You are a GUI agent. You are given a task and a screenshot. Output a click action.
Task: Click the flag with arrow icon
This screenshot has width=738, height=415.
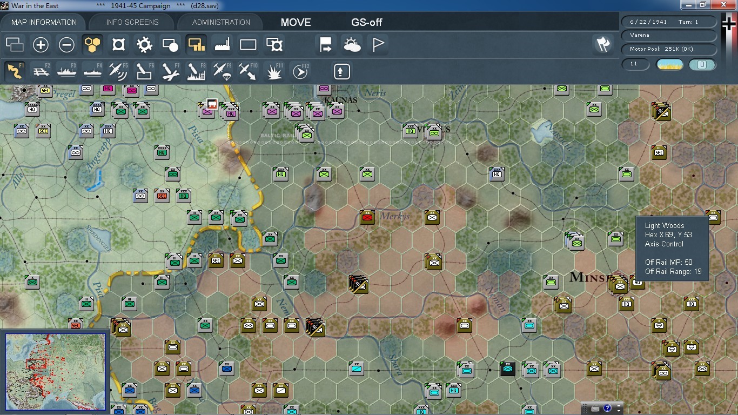tap(326, 45)
